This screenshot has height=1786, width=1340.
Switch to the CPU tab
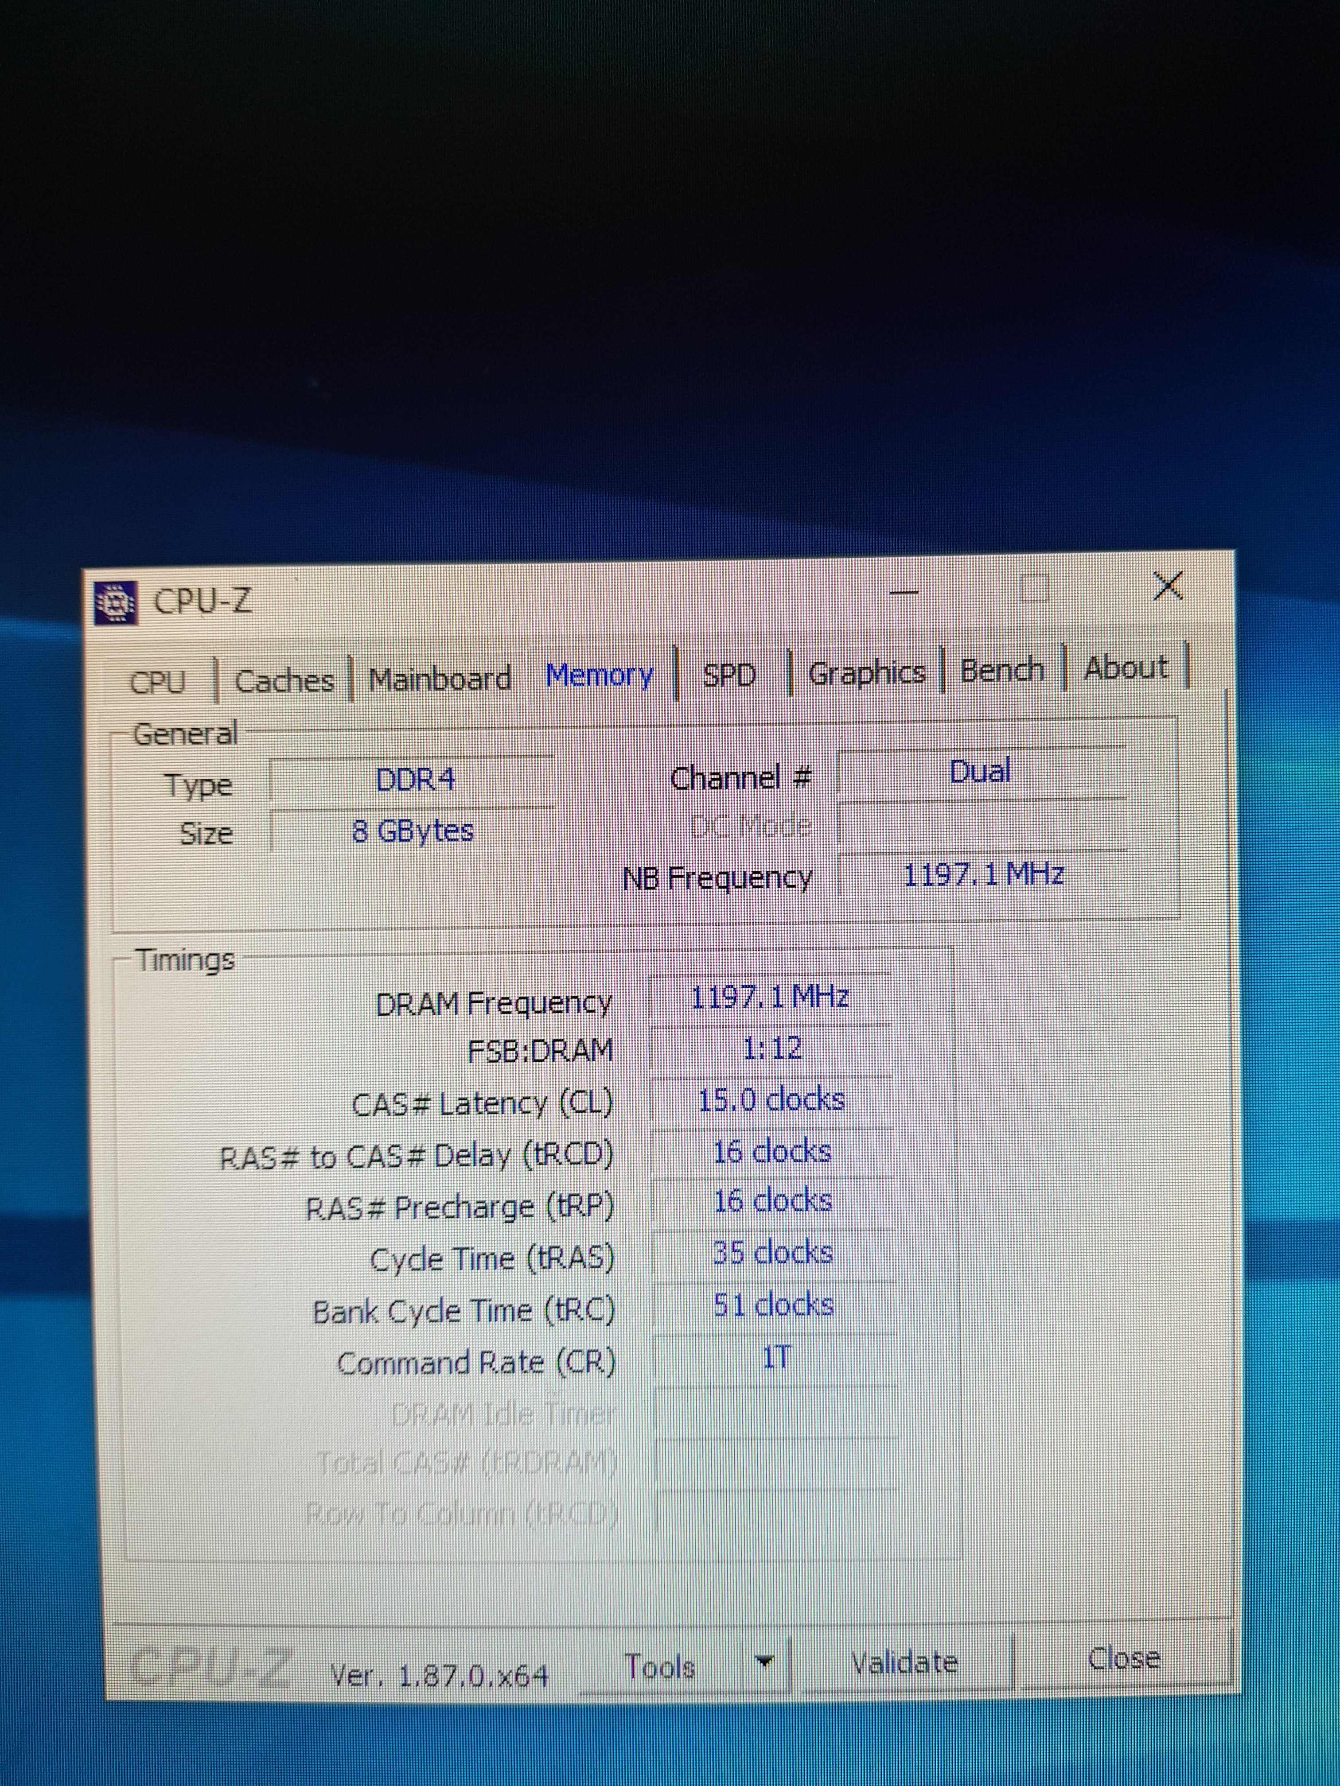click(157, 682)
